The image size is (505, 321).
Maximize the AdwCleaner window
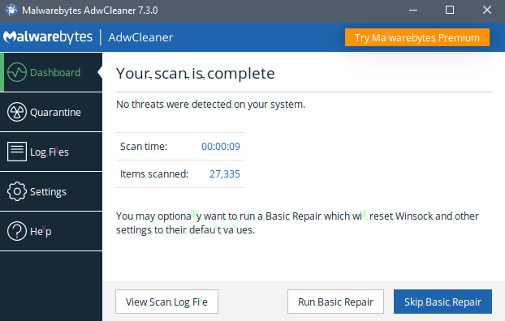tap(450, 10)
